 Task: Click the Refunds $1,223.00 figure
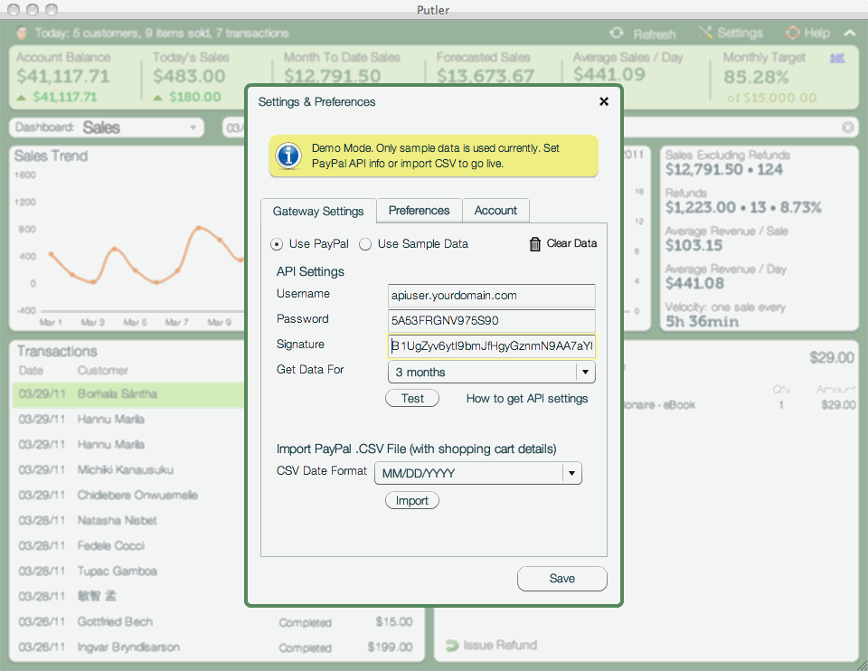700,208
